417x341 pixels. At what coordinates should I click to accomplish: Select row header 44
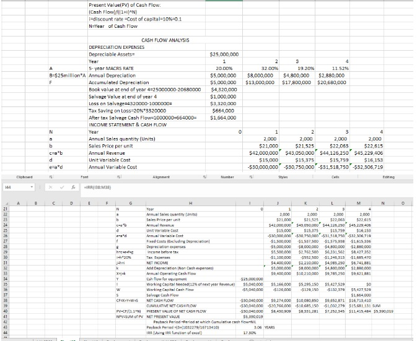(6, 333)
